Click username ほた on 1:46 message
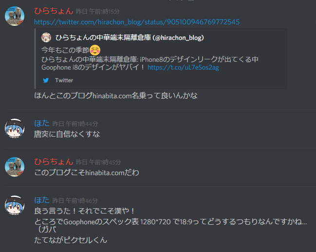The width and height of the screenshot is (316, 252). [x=42, y=200]
